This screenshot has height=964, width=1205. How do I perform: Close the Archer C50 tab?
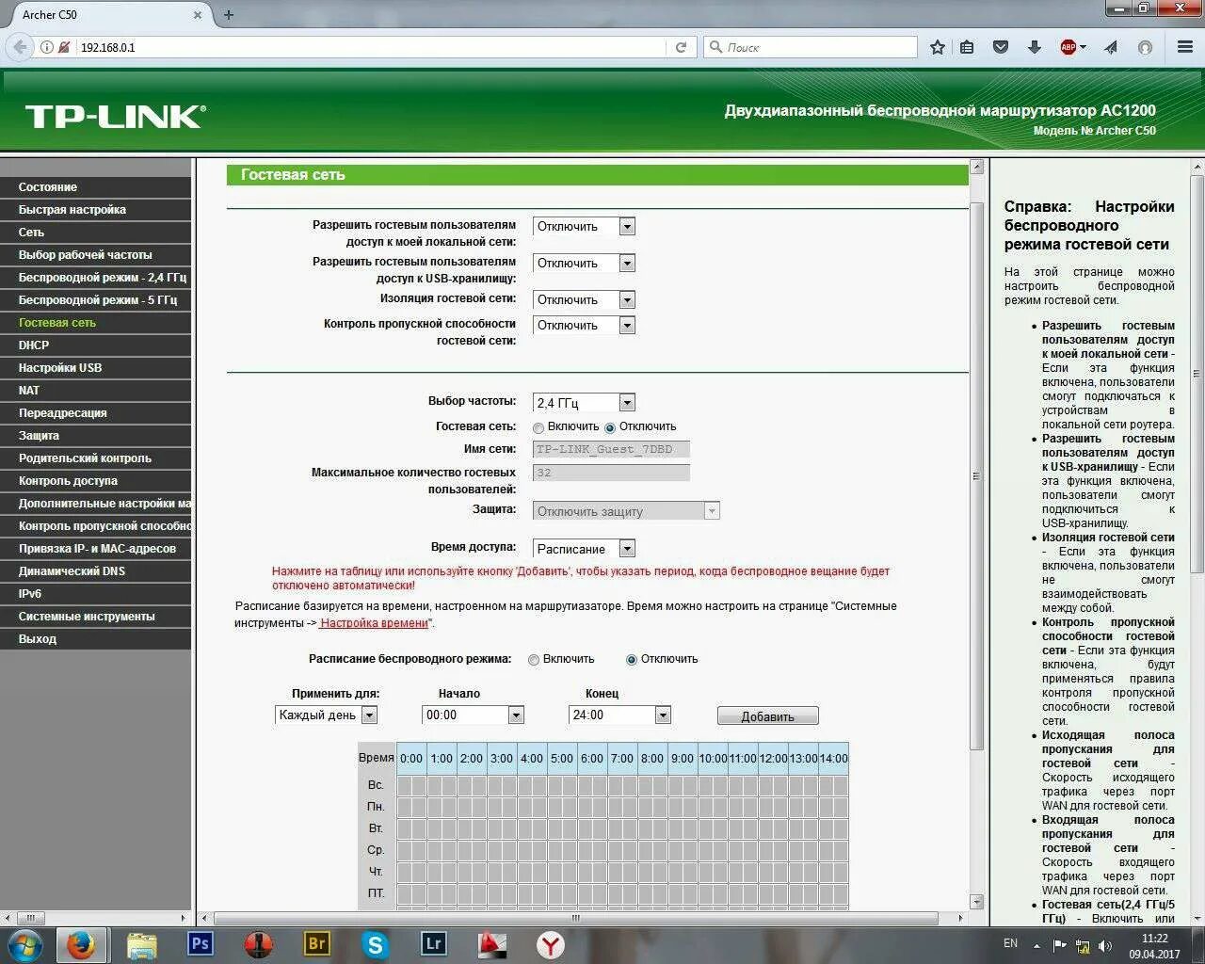coord(198,15)
